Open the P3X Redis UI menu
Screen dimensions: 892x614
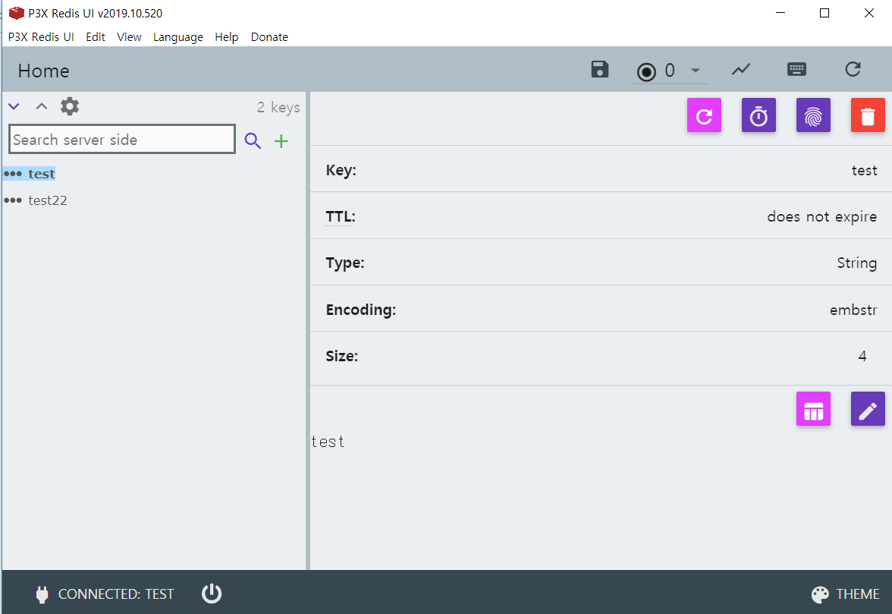[x=41, y=37]
